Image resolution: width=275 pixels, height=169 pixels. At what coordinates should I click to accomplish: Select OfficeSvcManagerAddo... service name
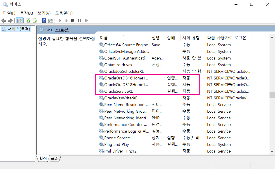(x=127, y=51)
